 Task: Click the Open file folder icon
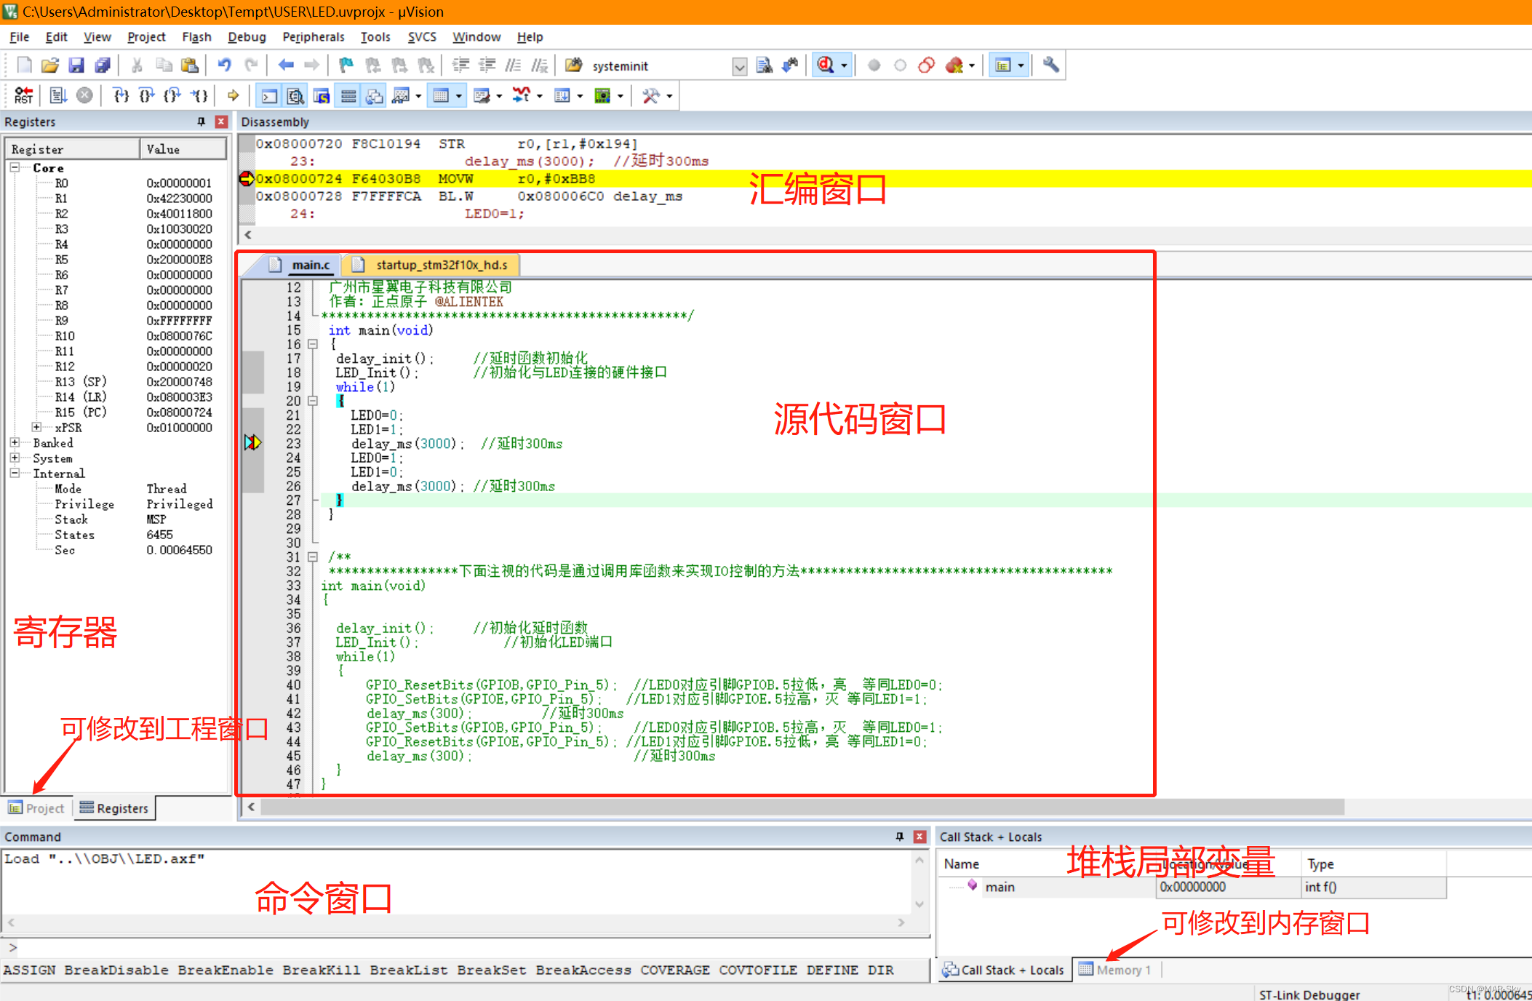pos(49,65)
